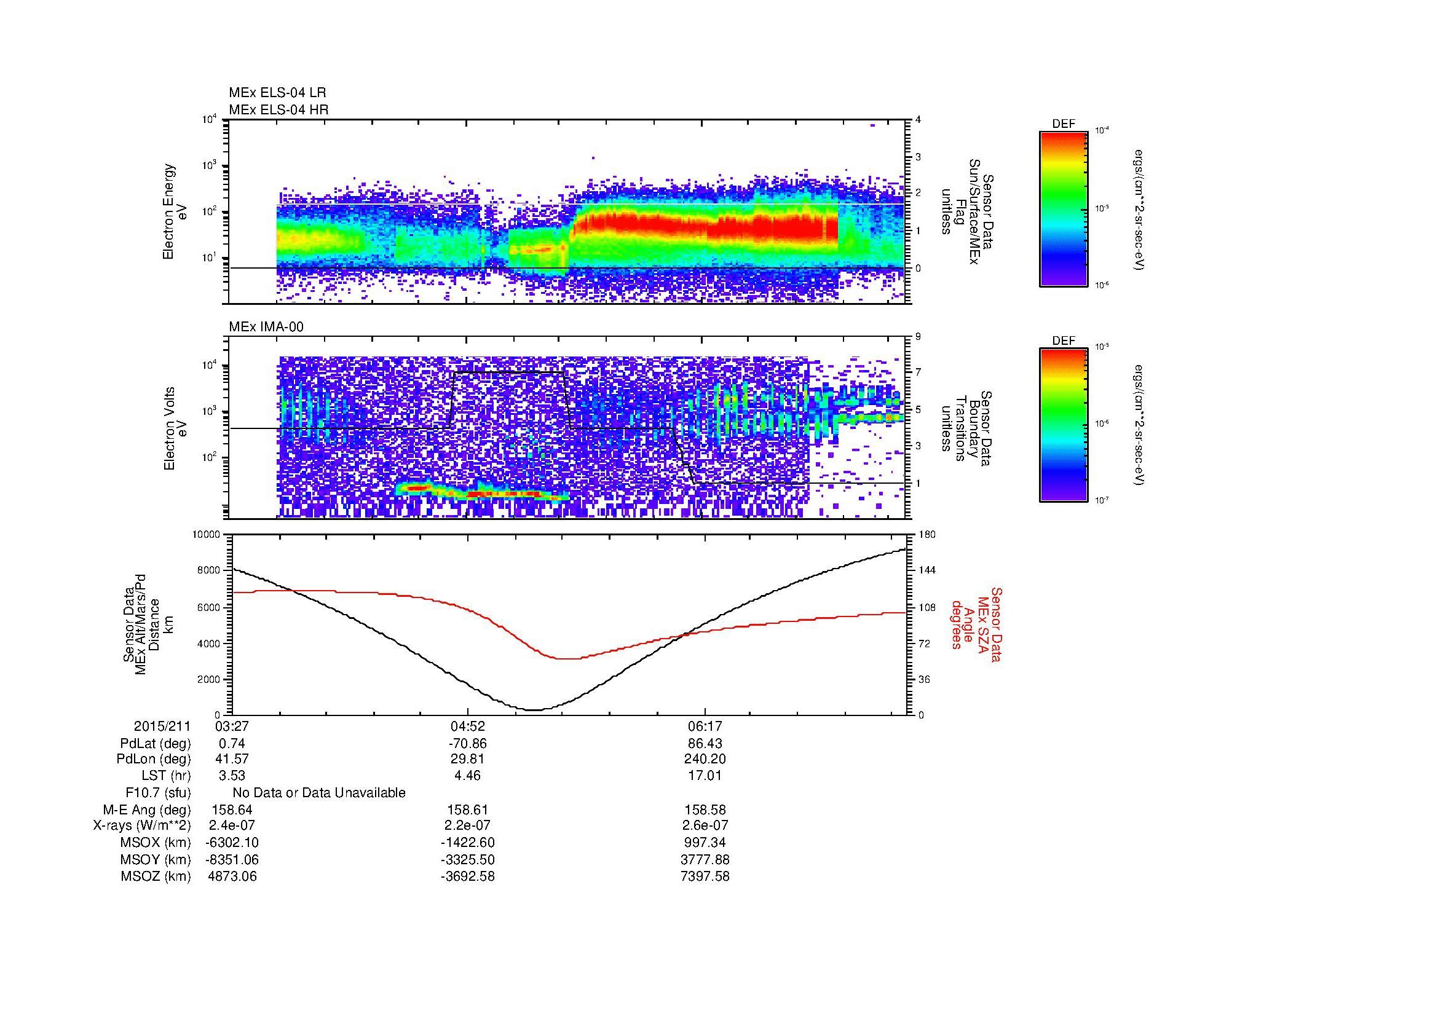Click the low-energy ion band in the IMA panel
This screenshot has width=1438, height=1016.
(x=482, y=490)
